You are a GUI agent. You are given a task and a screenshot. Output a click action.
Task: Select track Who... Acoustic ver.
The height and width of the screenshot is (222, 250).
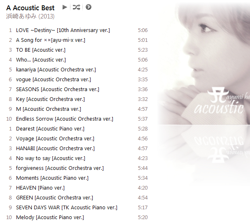click(77, 60)
